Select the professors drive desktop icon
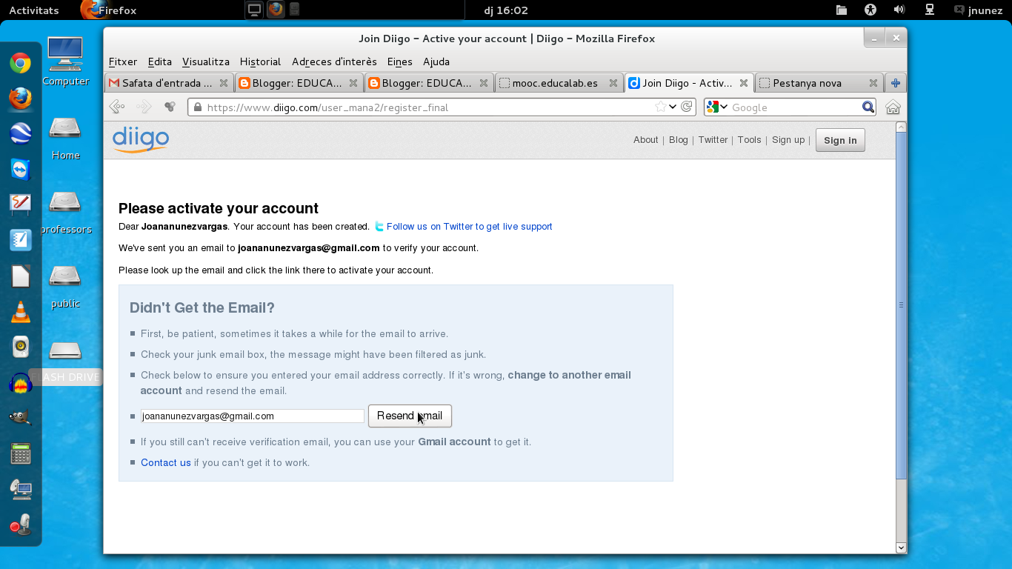Screen dimensions: 1012x569 pos(65,212)
